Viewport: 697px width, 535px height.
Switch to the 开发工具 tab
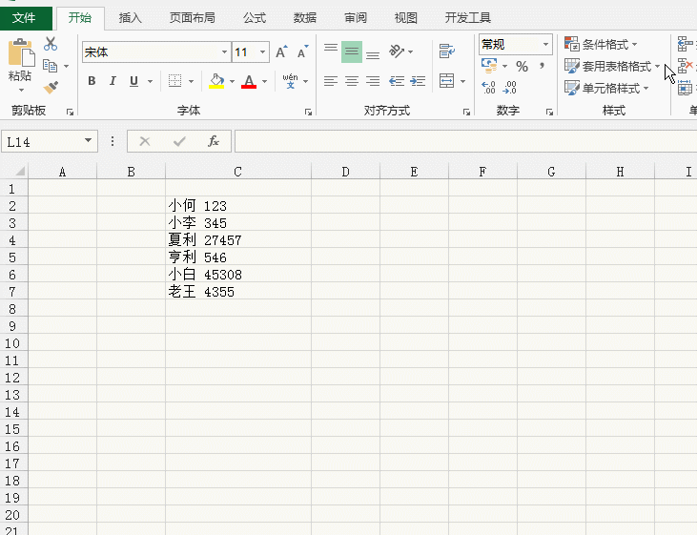[x=468, y=18]
